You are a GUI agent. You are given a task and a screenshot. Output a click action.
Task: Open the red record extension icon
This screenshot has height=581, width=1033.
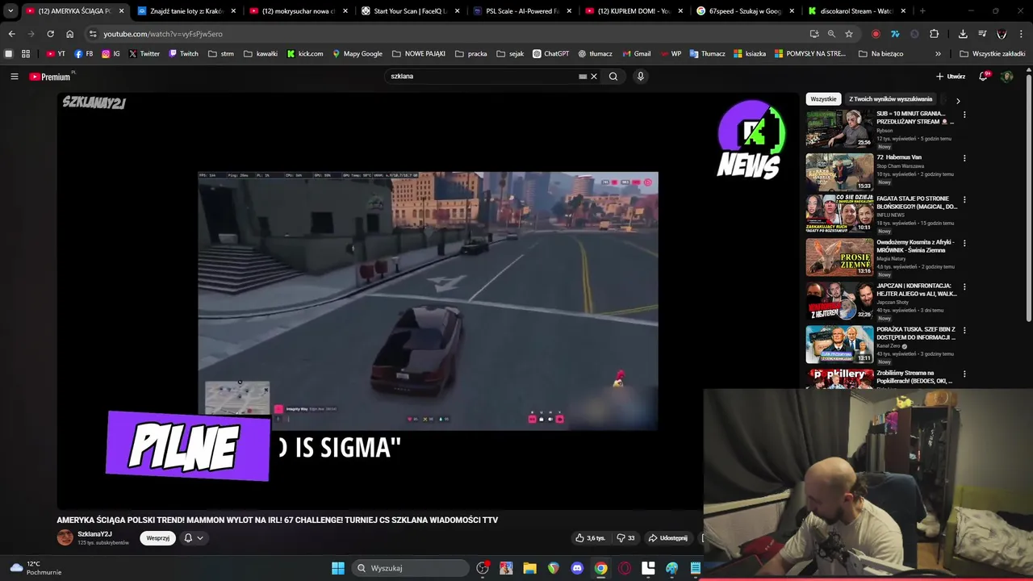(876, 34)
